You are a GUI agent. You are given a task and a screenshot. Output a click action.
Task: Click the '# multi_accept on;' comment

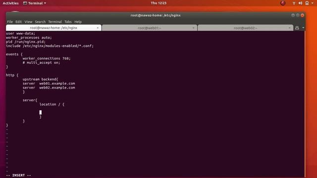[41, 63]
